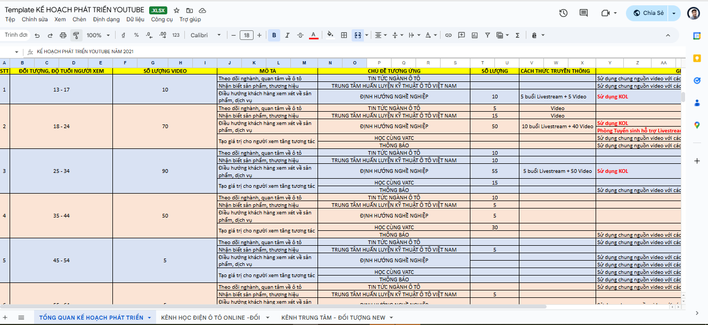Open the Calibri font dropdown
This screenshot has width=708, height=325.
tap(206, 36)
